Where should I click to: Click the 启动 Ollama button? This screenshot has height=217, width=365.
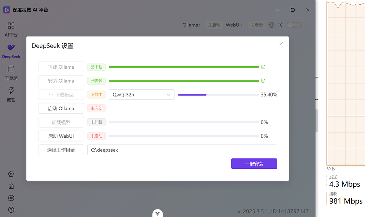(x=61, y=108)
